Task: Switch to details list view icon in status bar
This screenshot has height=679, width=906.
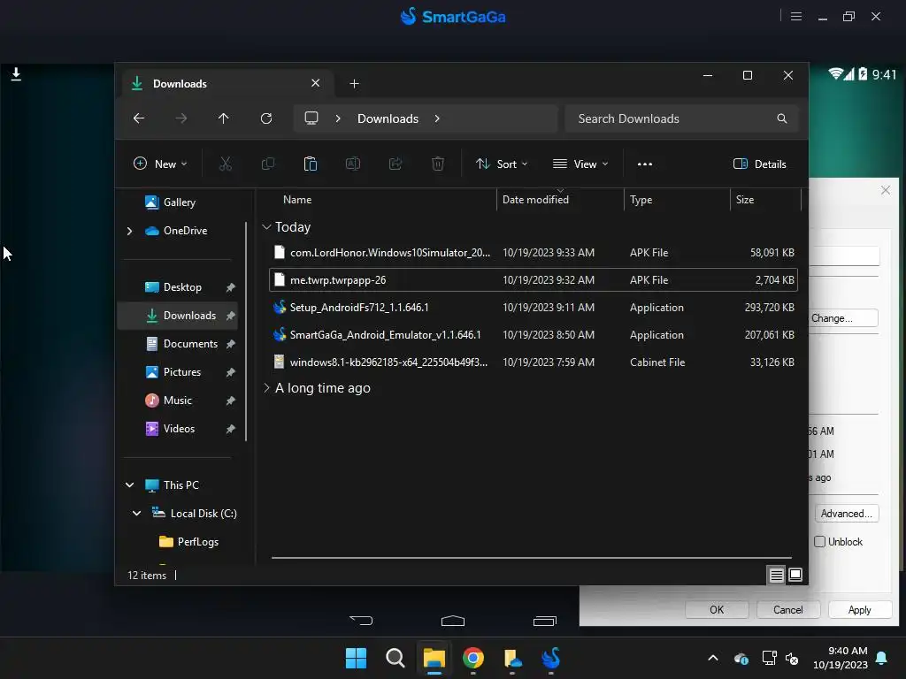Action: [776, 575]
